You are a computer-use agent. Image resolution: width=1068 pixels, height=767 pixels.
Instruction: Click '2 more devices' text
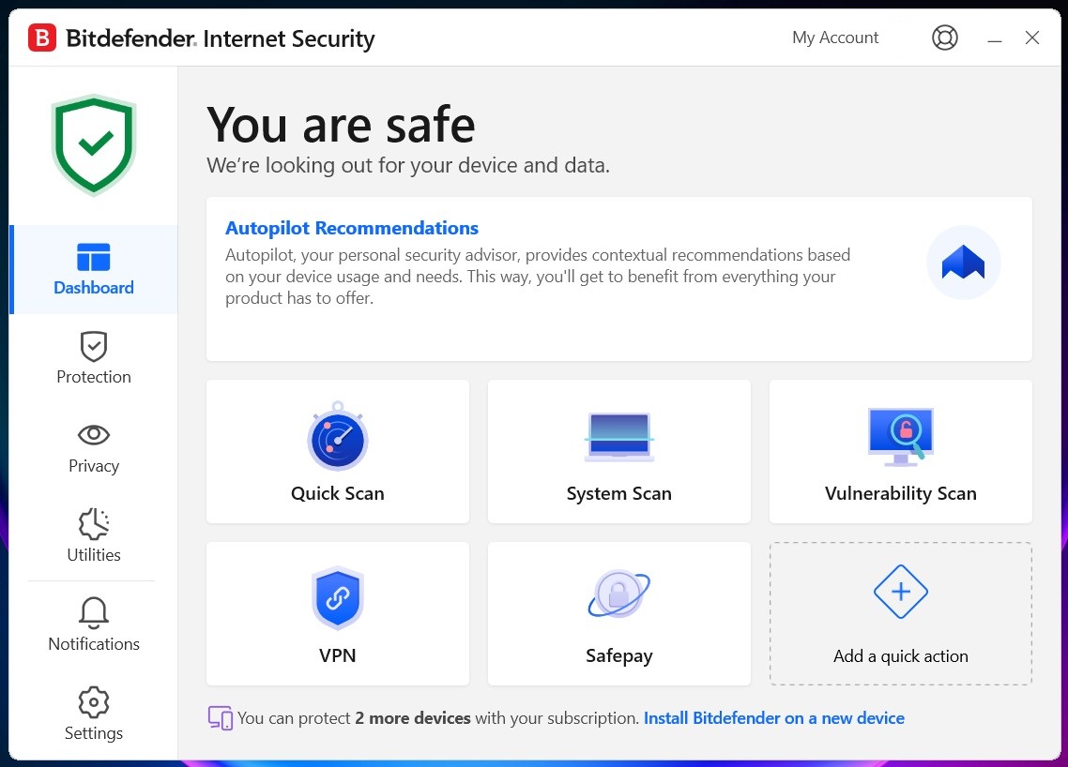[413, 718]
